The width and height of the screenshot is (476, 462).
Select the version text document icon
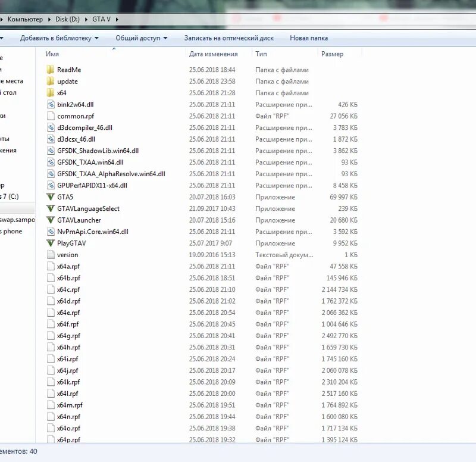[51, 255]
